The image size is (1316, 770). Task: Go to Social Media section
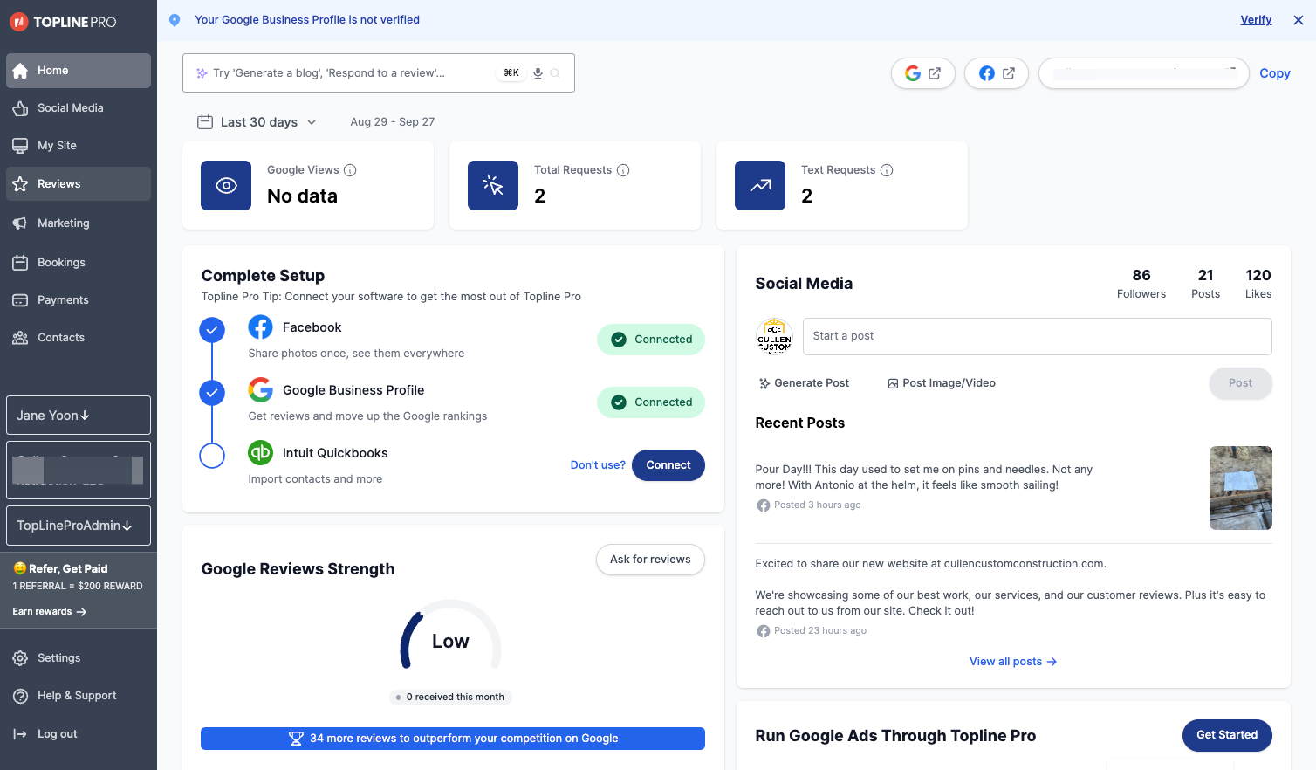[79, 108]
